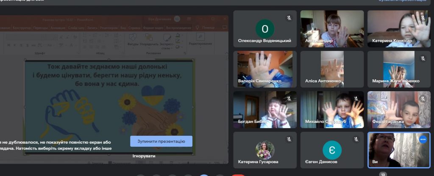Open more options on your own video tile
Viewport: 434px width, 176px height.
coord(423,140)
